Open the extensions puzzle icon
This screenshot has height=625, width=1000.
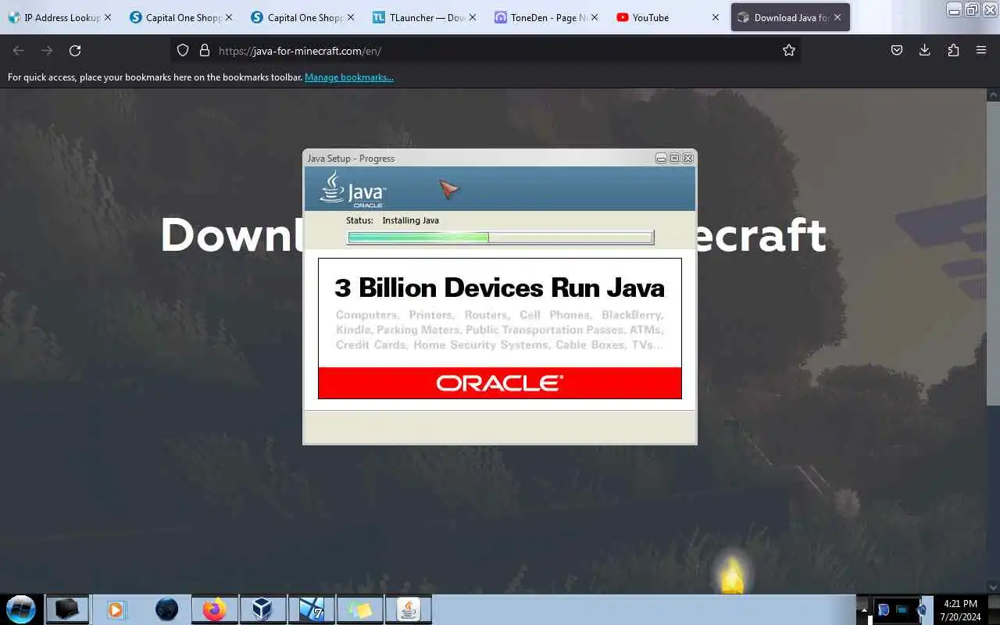[x=953, y=51]
